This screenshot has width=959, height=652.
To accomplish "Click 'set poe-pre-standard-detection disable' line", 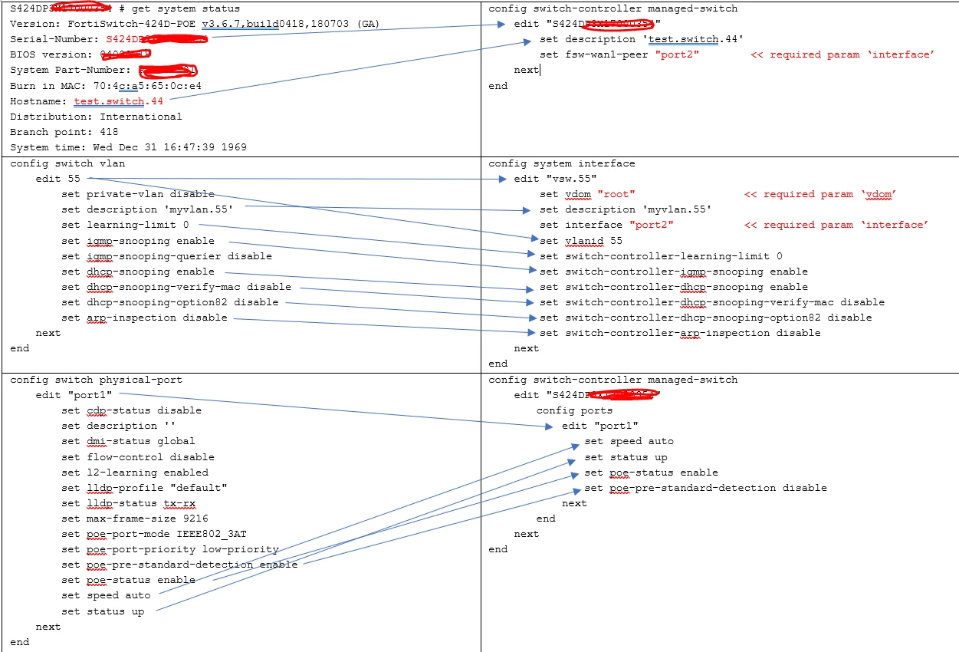I will (706, 488).
